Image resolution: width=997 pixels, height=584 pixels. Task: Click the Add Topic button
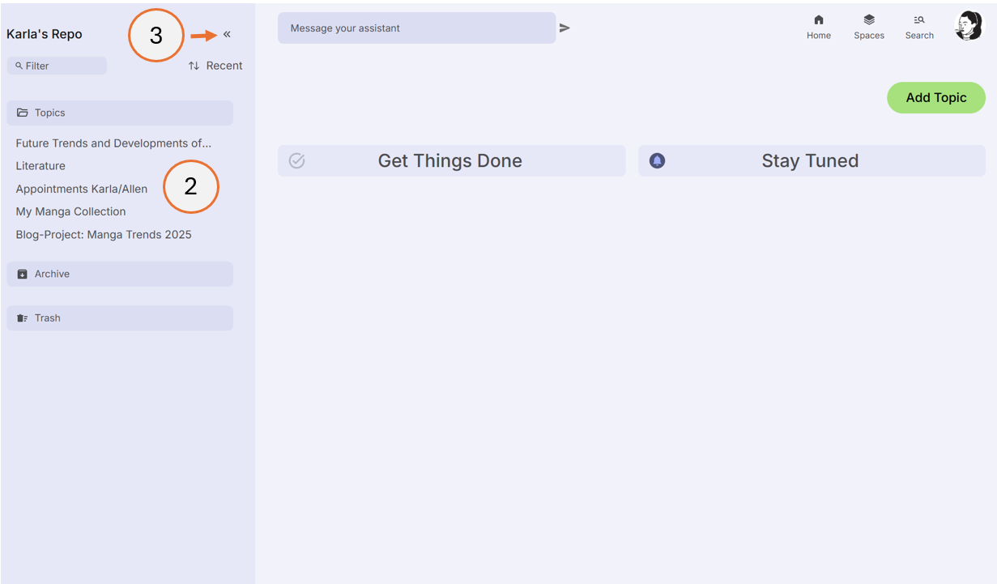tap(935, 97)
